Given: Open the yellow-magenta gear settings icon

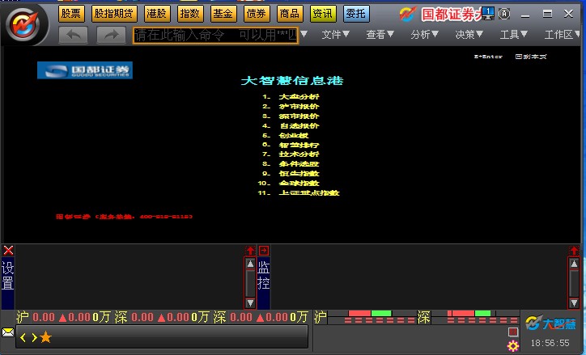Looking at the screenshot, I should (513, 346).
